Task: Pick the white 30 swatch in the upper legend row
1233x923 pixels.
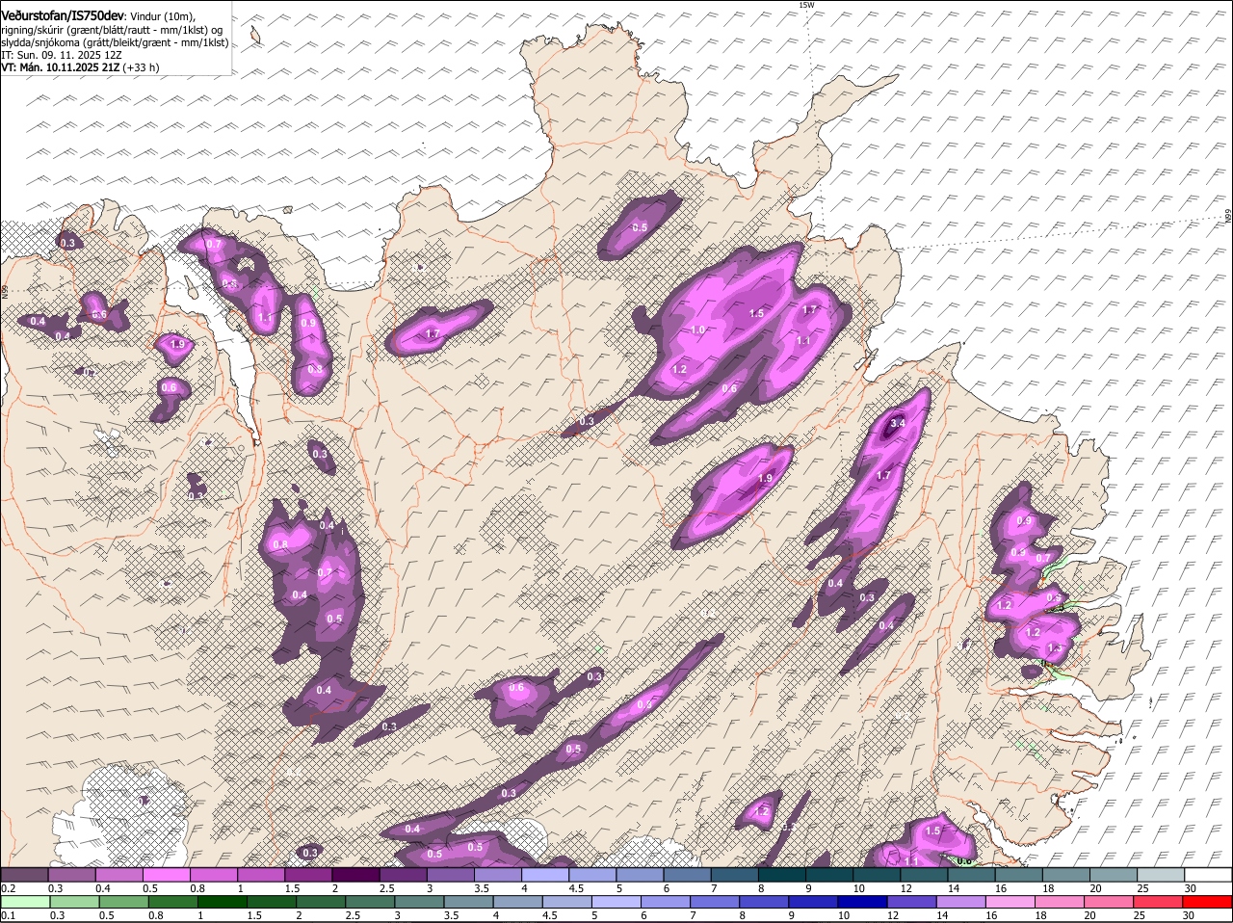Action: click(1207, 874)
